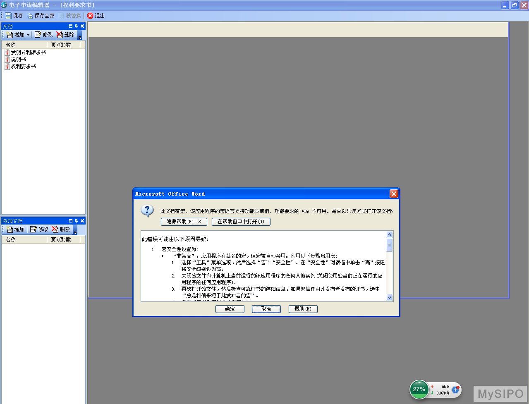
Task: Click the red 退出 (Exit) icon
Action: point(90,16)
